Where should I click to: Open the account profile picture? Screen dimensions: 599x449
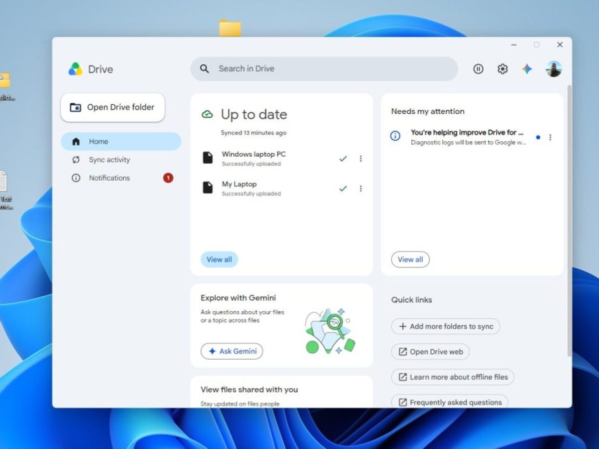pyautogui.click(x=554, y=69)
